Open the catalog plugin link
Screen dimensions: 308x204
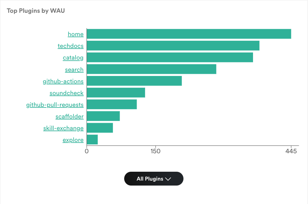click(73, 58)
